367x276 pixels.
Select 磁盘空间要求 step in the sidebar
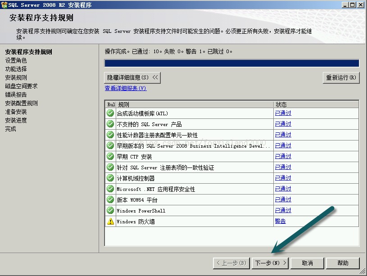click(x=21, y=86)
